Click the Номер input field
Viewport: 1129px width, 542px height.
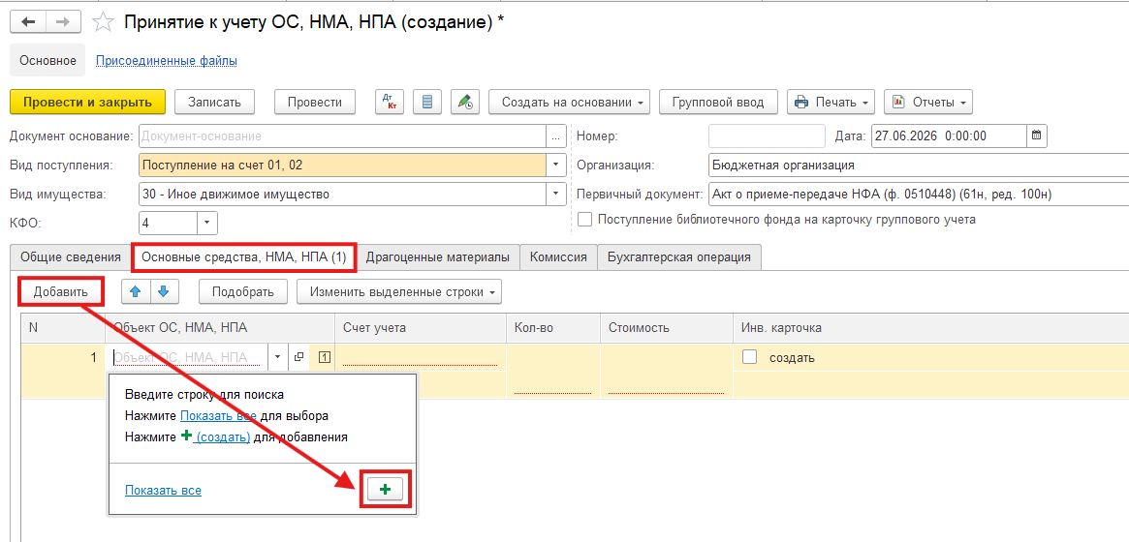click(x=767, y=135)
